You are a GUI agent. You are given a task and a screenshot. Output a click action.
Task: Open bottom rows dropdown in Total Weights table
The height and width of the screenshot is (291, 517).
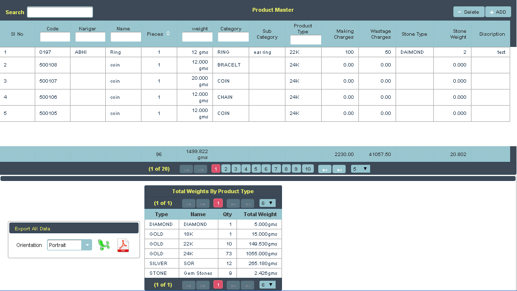267,284
